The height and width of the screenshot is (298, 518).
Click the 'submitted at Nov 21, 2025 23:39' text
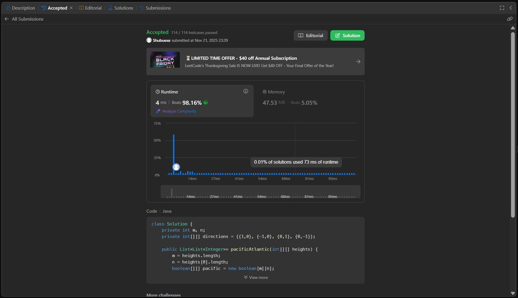point(200,40)
